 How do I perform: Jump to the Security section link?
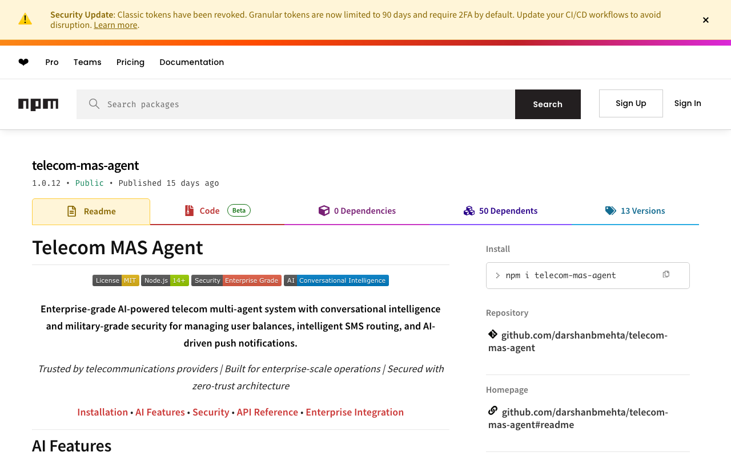pyautogui.click(x=211, y=412)
